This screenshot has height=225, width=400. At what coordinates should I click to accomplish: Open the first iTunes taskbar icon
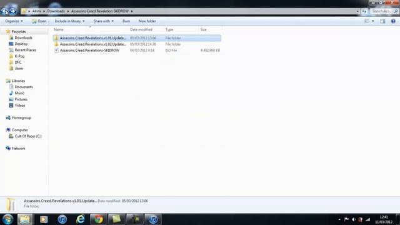pos(62,219)
